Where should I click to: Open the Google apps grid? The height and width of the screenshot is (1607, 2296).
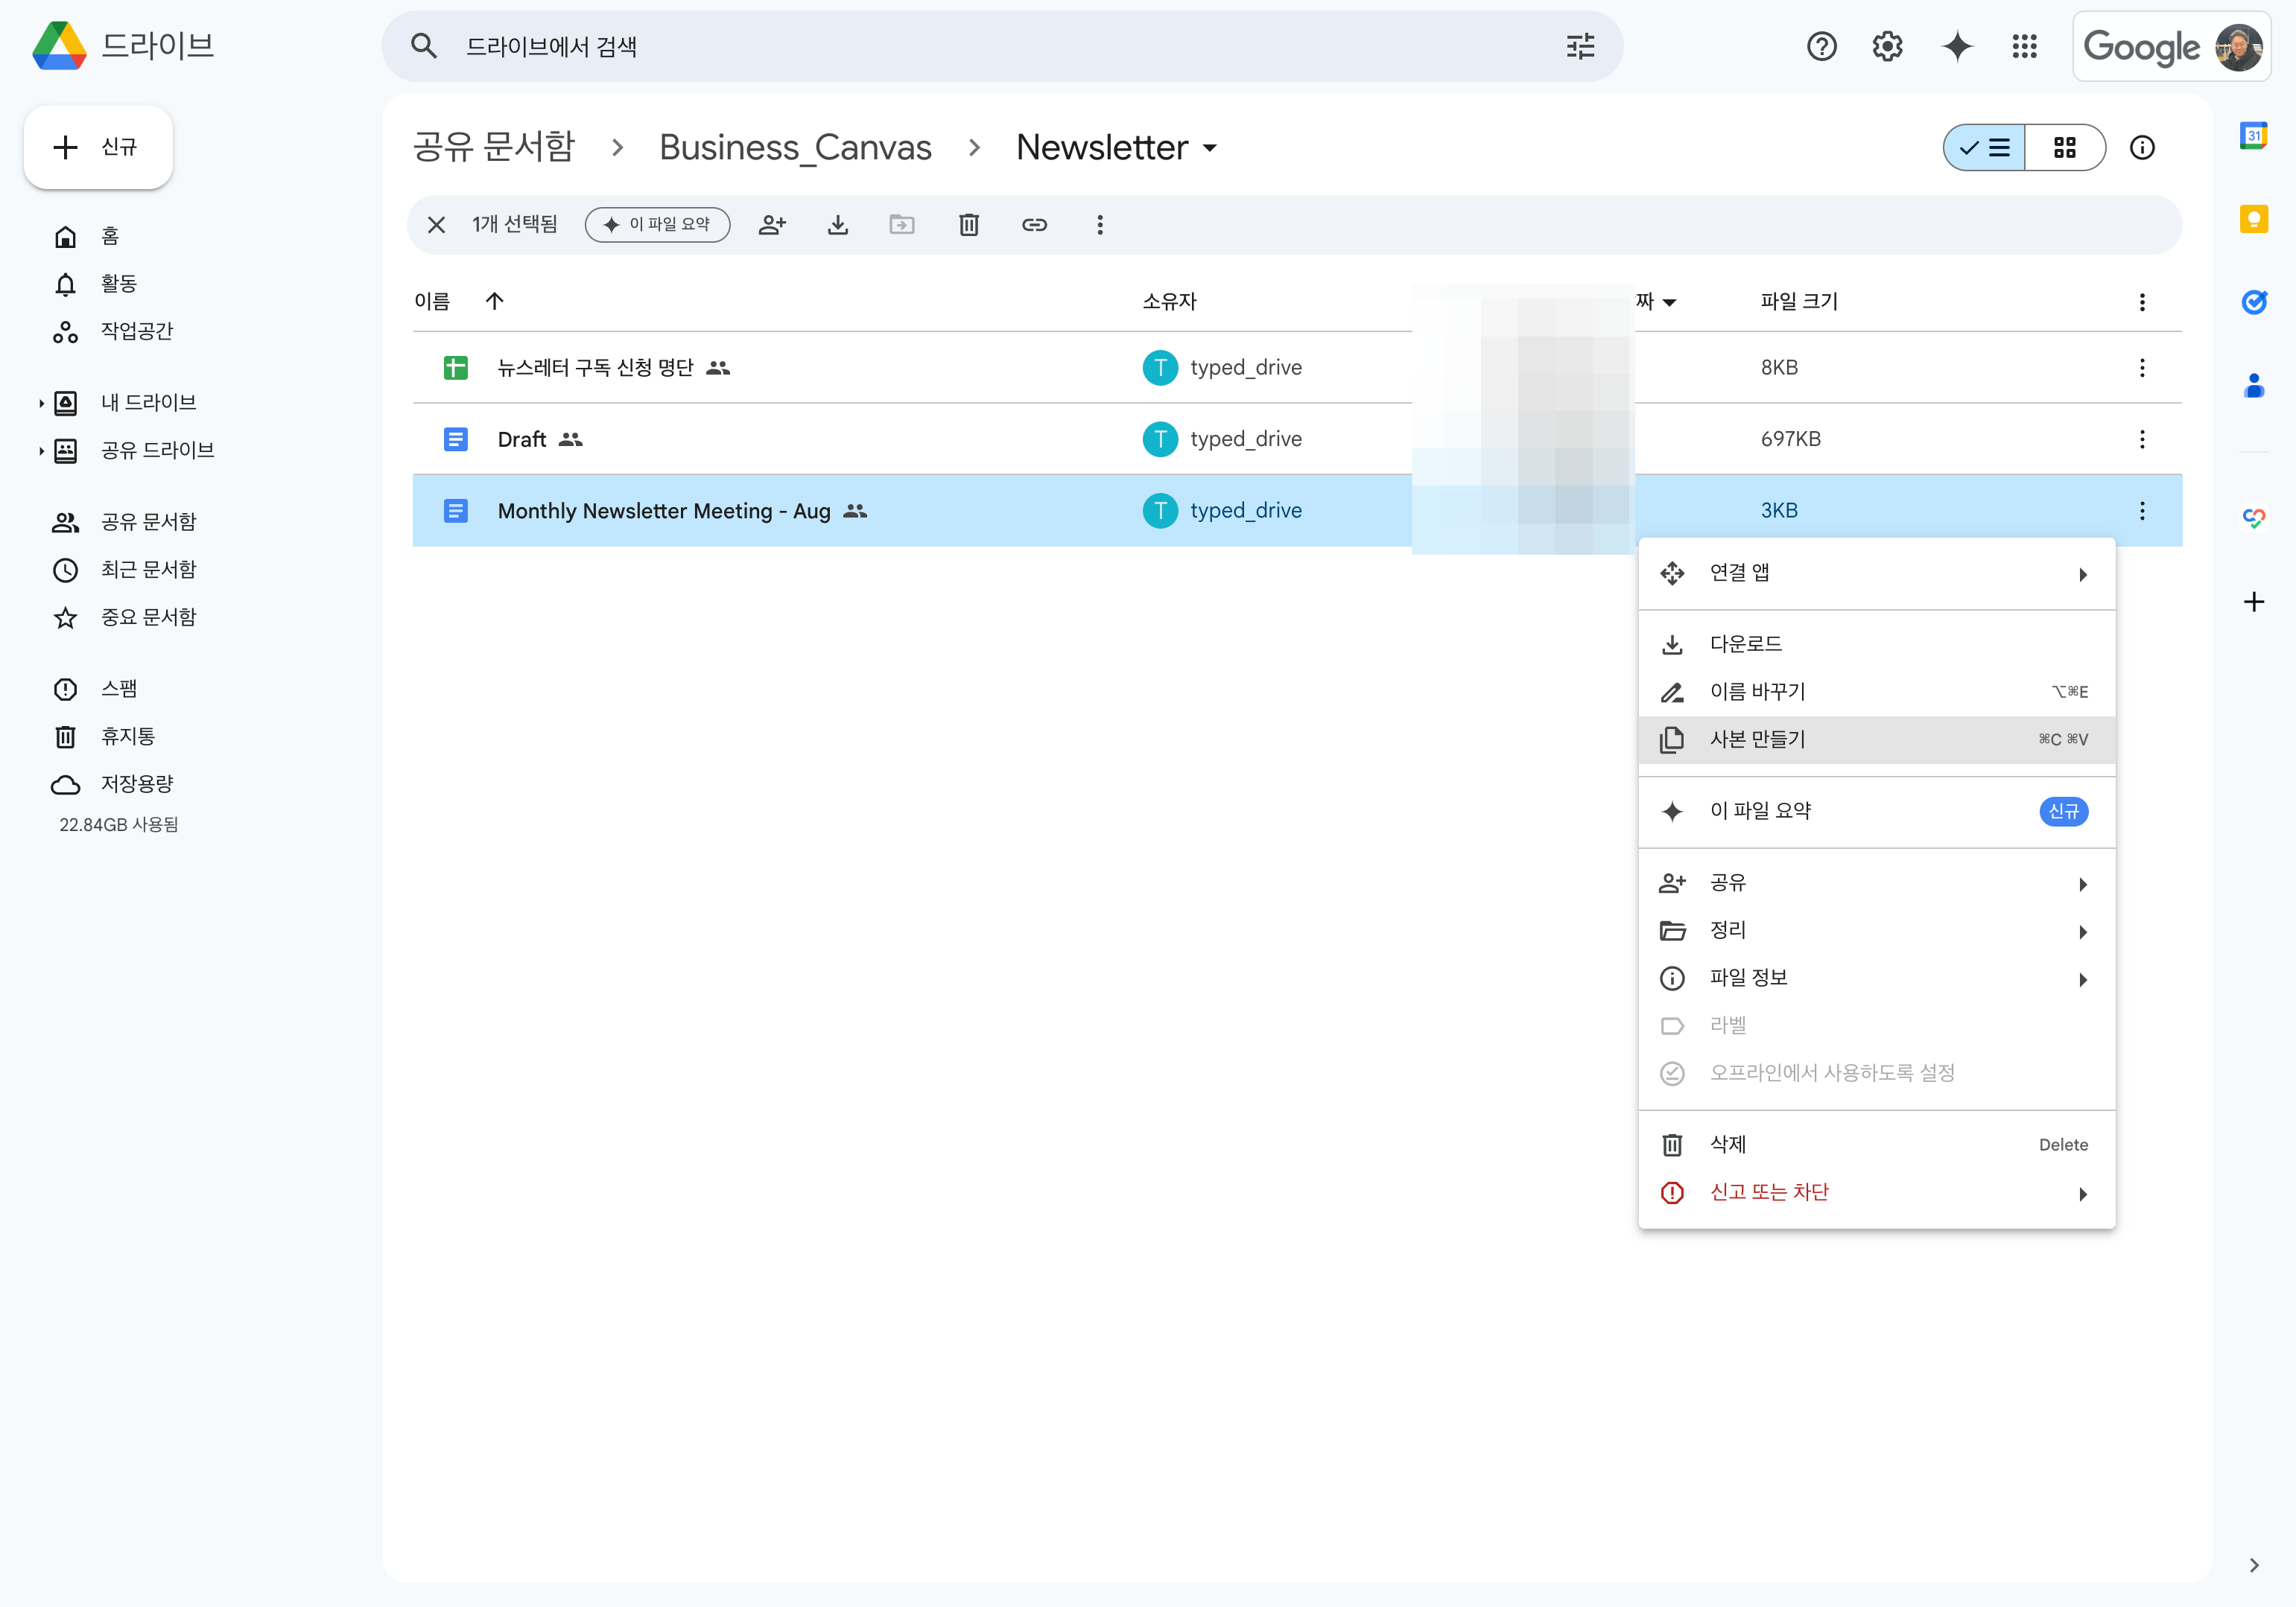(x=2024, y=46)
